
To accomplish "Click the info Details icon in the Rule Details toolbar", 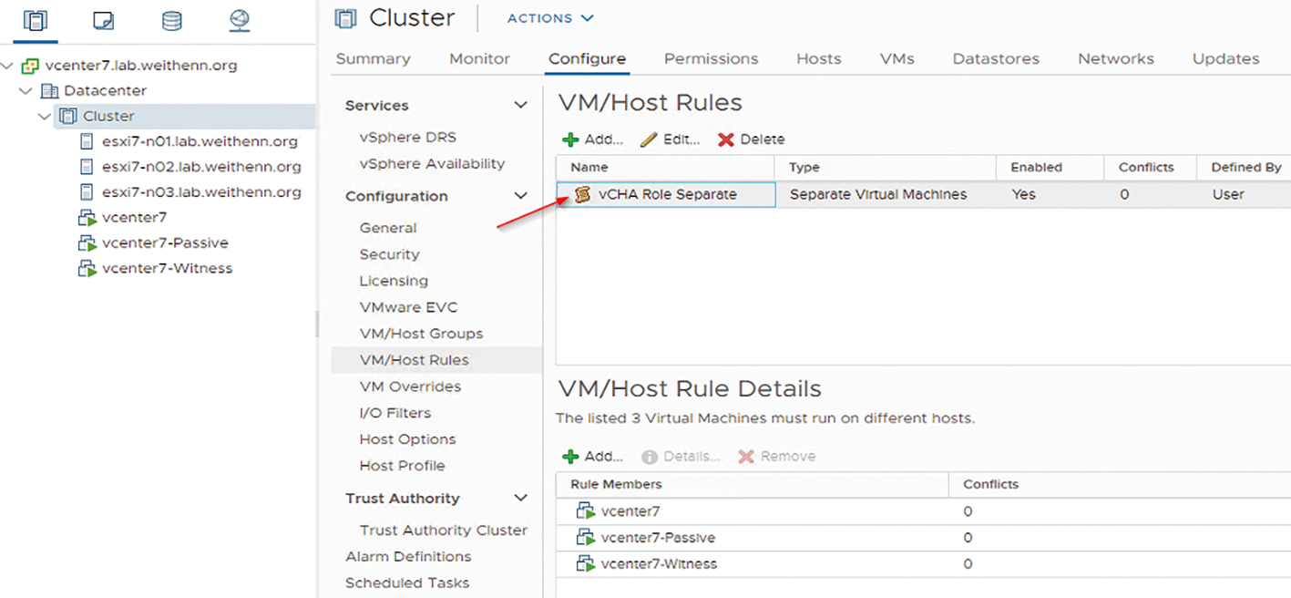I will coord(650,457).
